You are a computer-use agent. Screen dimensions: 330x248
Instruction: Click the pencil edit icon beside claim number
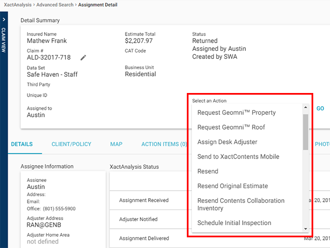point(84,58)
